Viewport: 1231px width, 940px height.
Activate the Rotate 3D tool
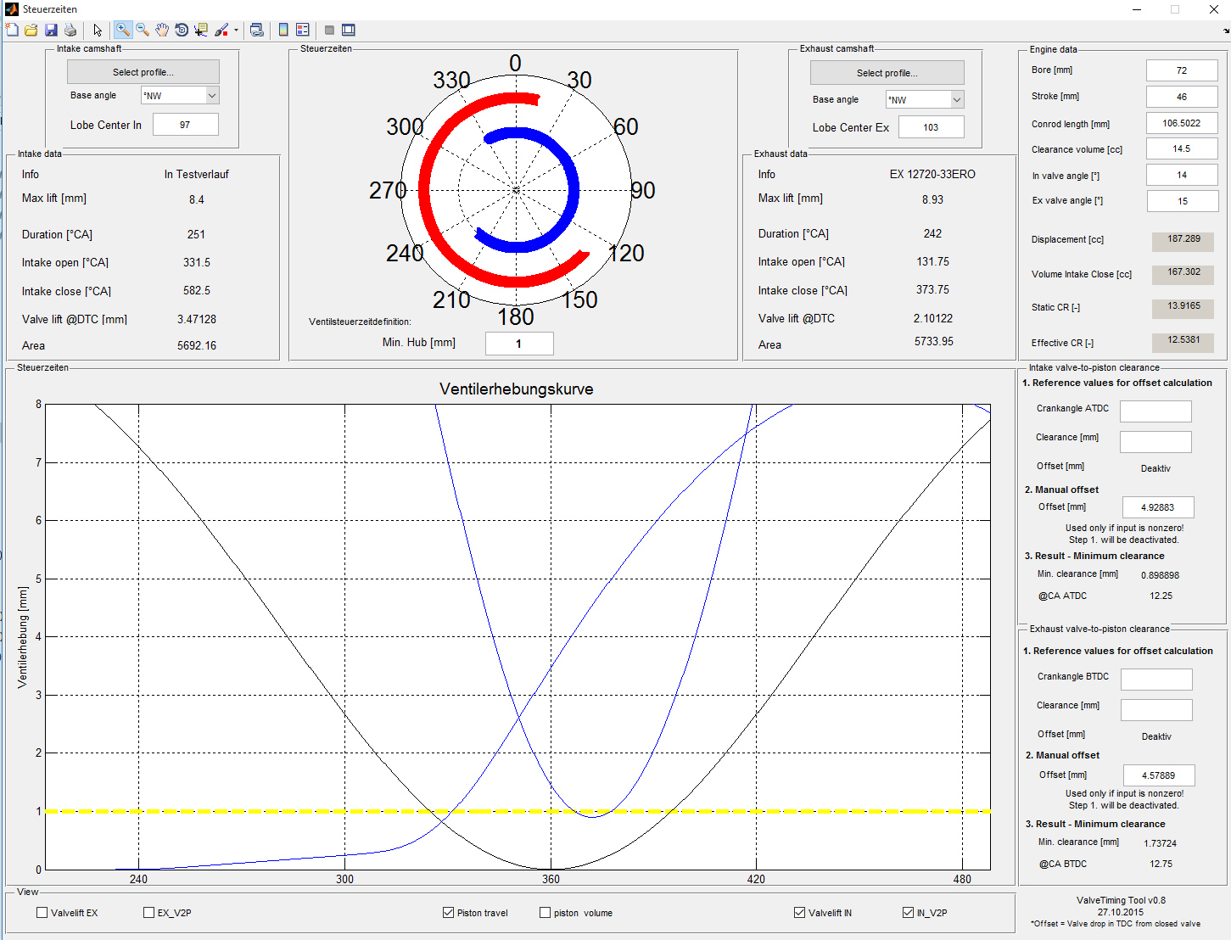[182, 31]
